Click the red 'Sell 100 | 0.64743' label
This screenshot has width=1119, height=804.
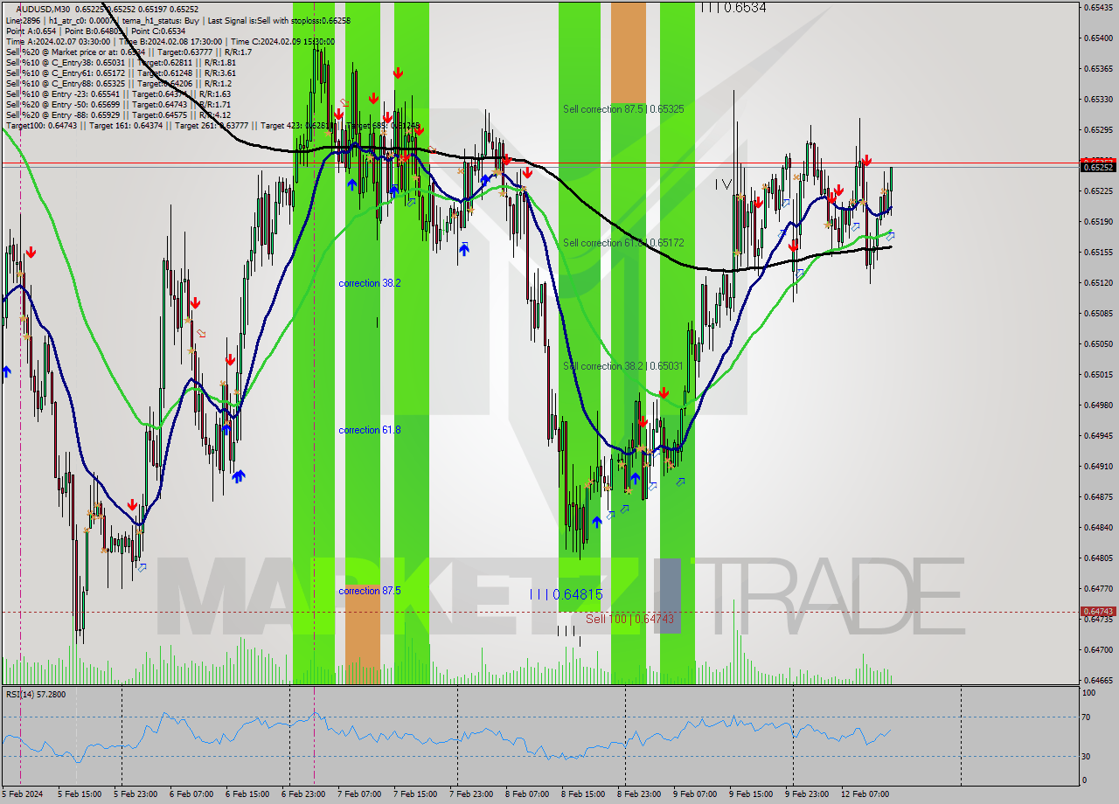point(629,619)
